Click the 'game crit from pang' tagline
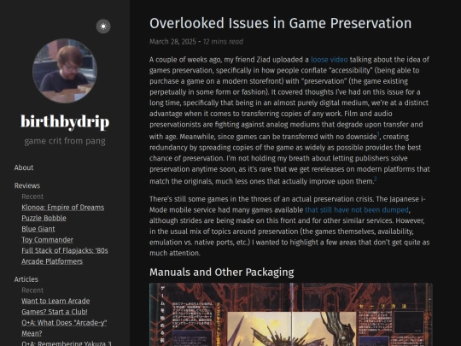Image resolution: width=461 pixels, height=346 pixels. (65, 141)
